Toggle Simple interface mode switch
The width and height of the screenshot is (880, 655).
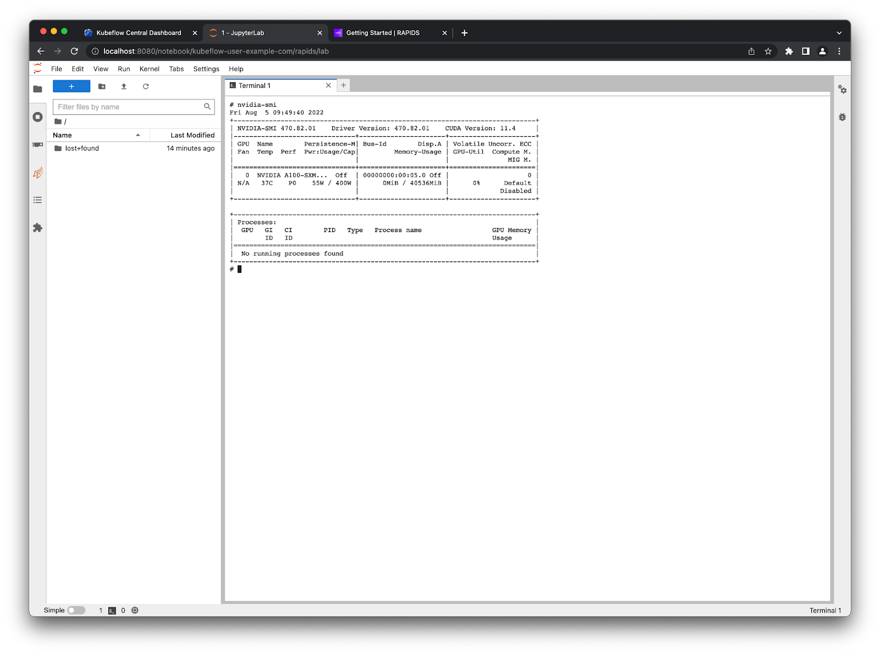pyautogui.click(x=76, y=610)
